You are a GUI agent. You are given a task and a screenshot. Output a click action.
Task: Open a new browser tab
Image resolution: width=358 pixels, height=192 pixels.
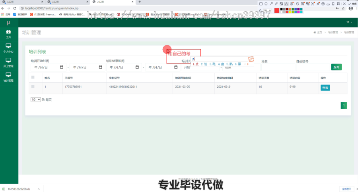[x=140, y=2]
